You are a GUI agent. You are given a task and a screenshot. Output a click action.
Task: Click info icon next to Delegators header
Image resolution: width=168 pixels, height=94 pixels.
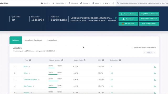click(x=120, y=60)
